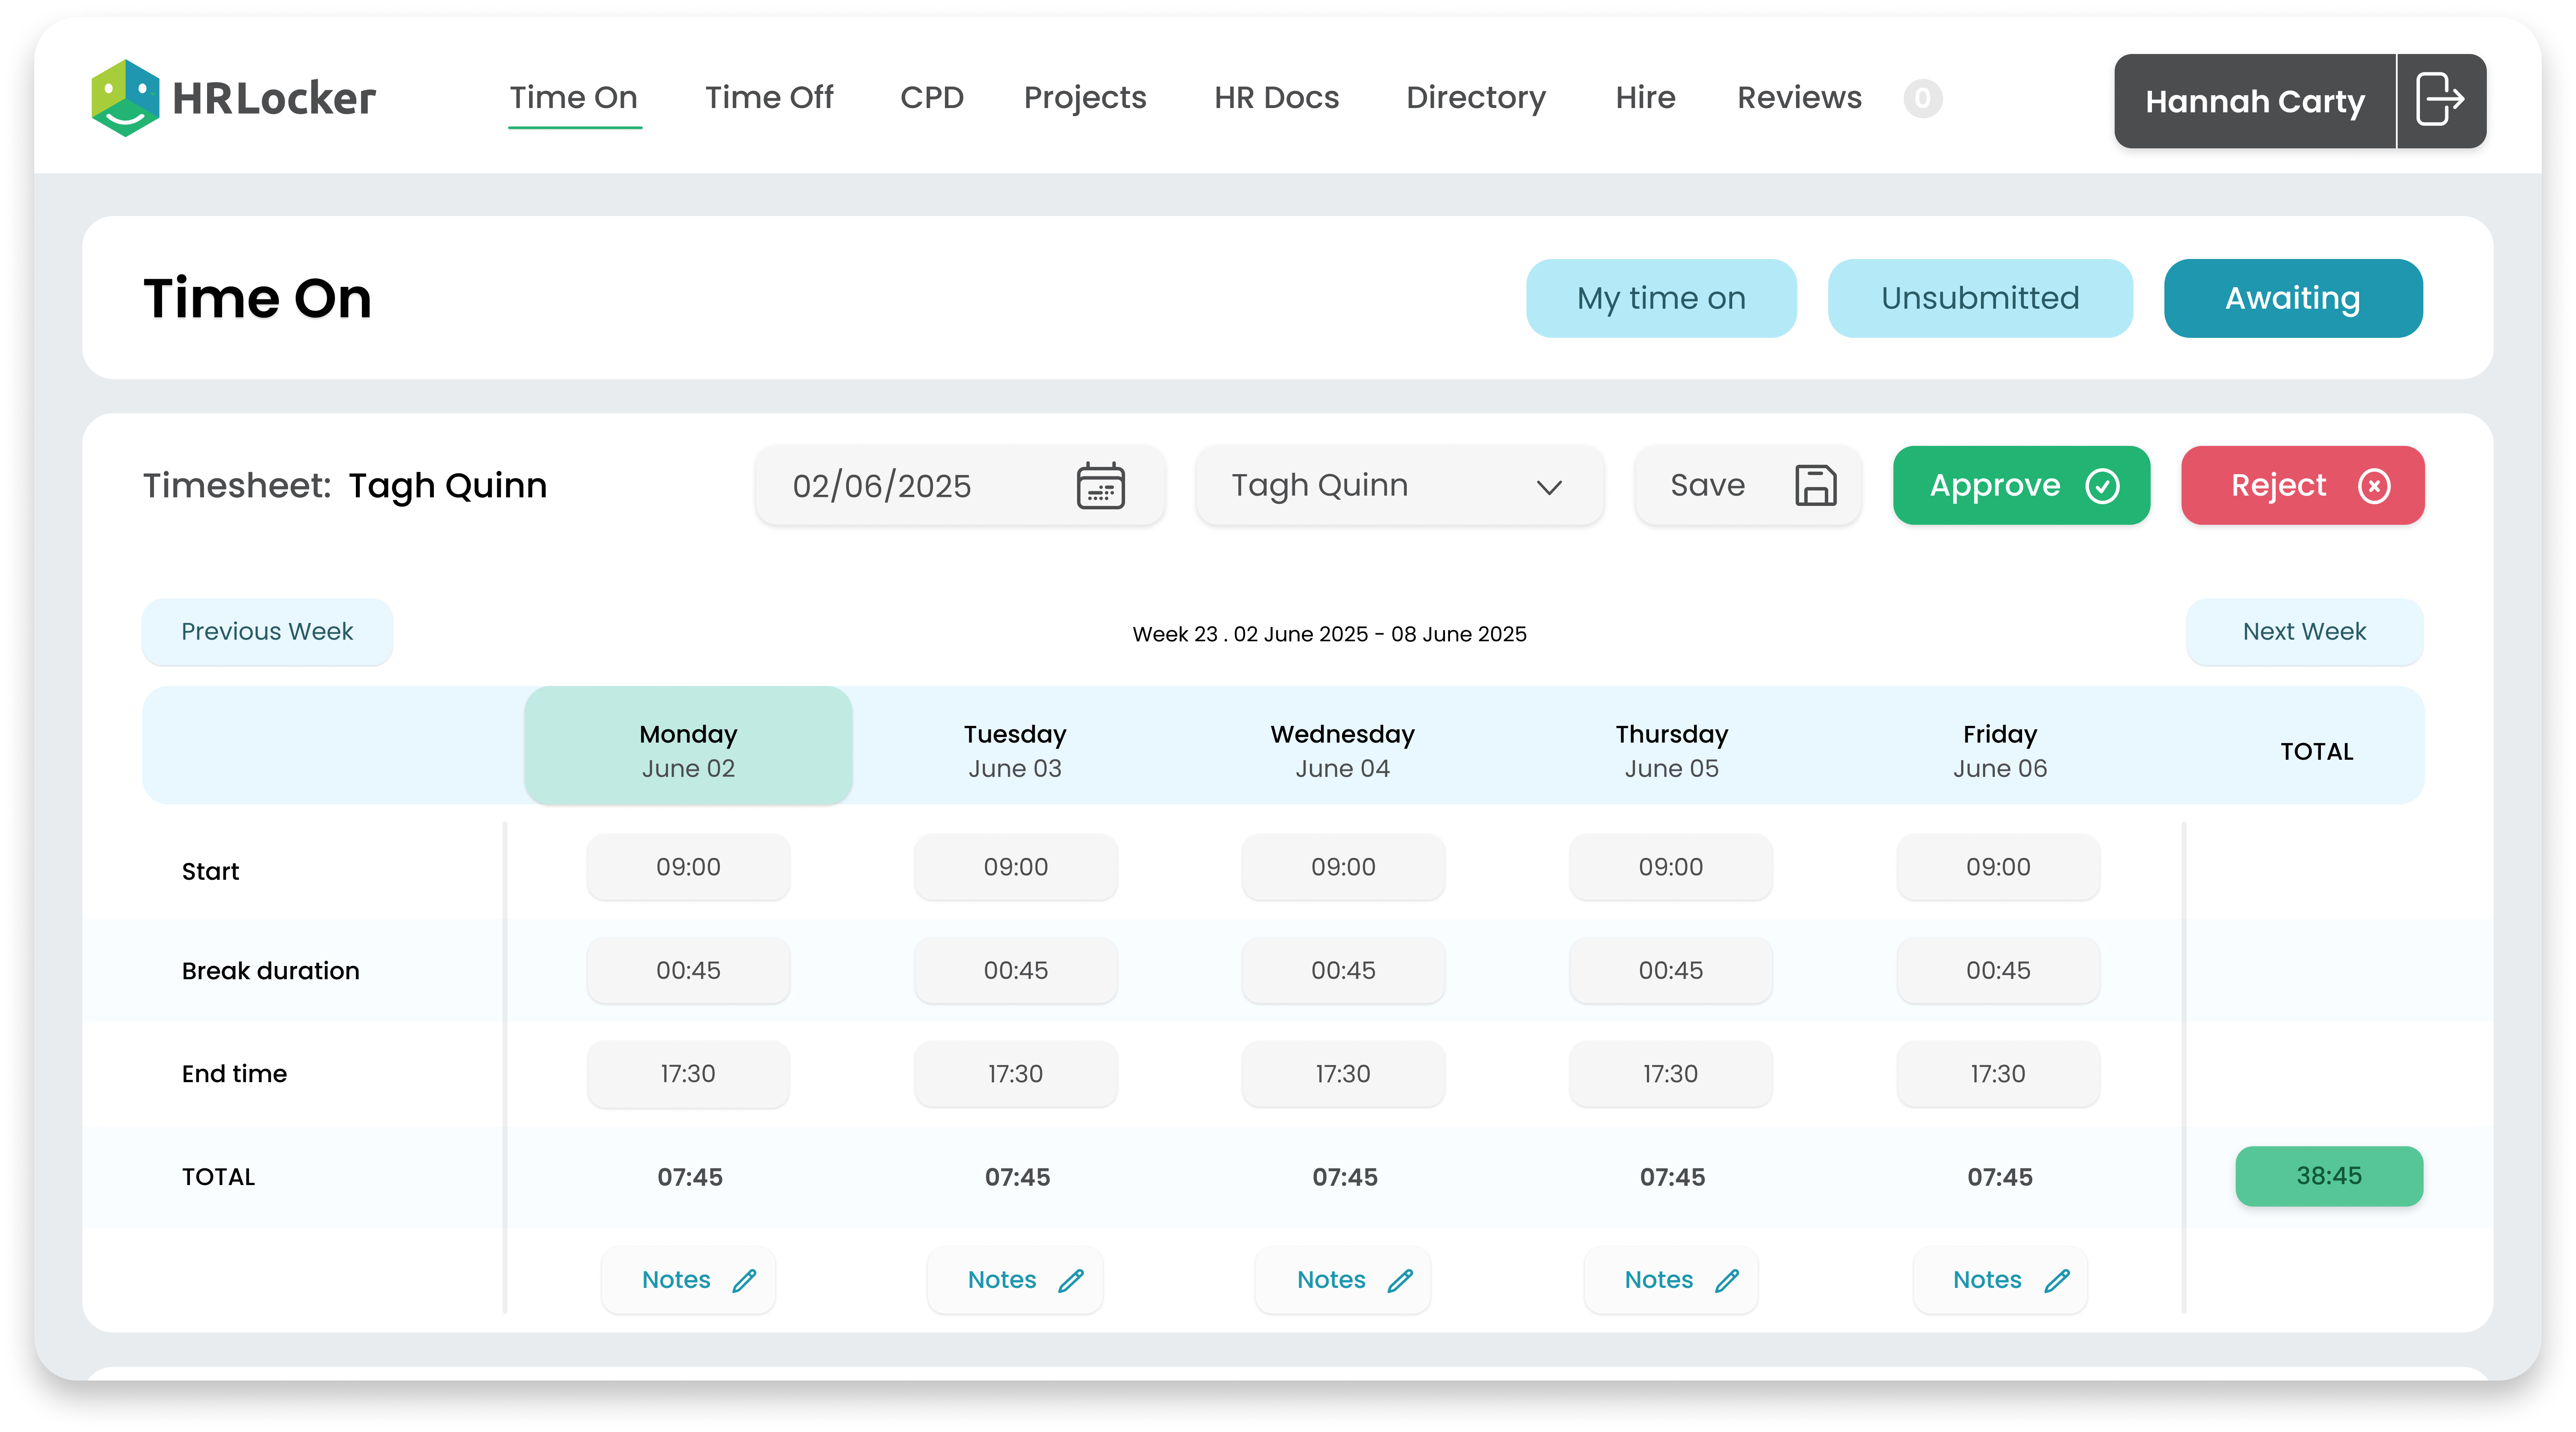Viewport: 2576px width, 1432px height.
Task: Open the notification count badge
Action: pyautogui.click(x=1922, y=98)
